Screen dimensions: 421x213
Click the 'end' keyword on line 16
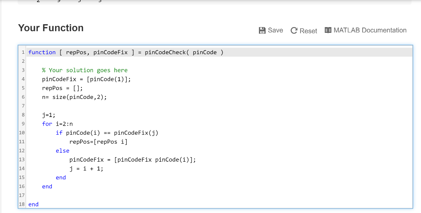point(47,186)
